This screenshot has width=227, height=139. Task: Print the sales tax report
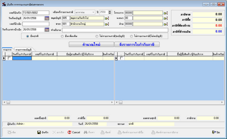tap(165, 132)
